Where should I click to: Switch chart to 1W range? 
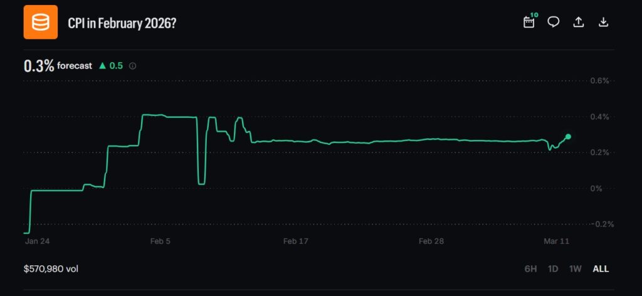575,269
